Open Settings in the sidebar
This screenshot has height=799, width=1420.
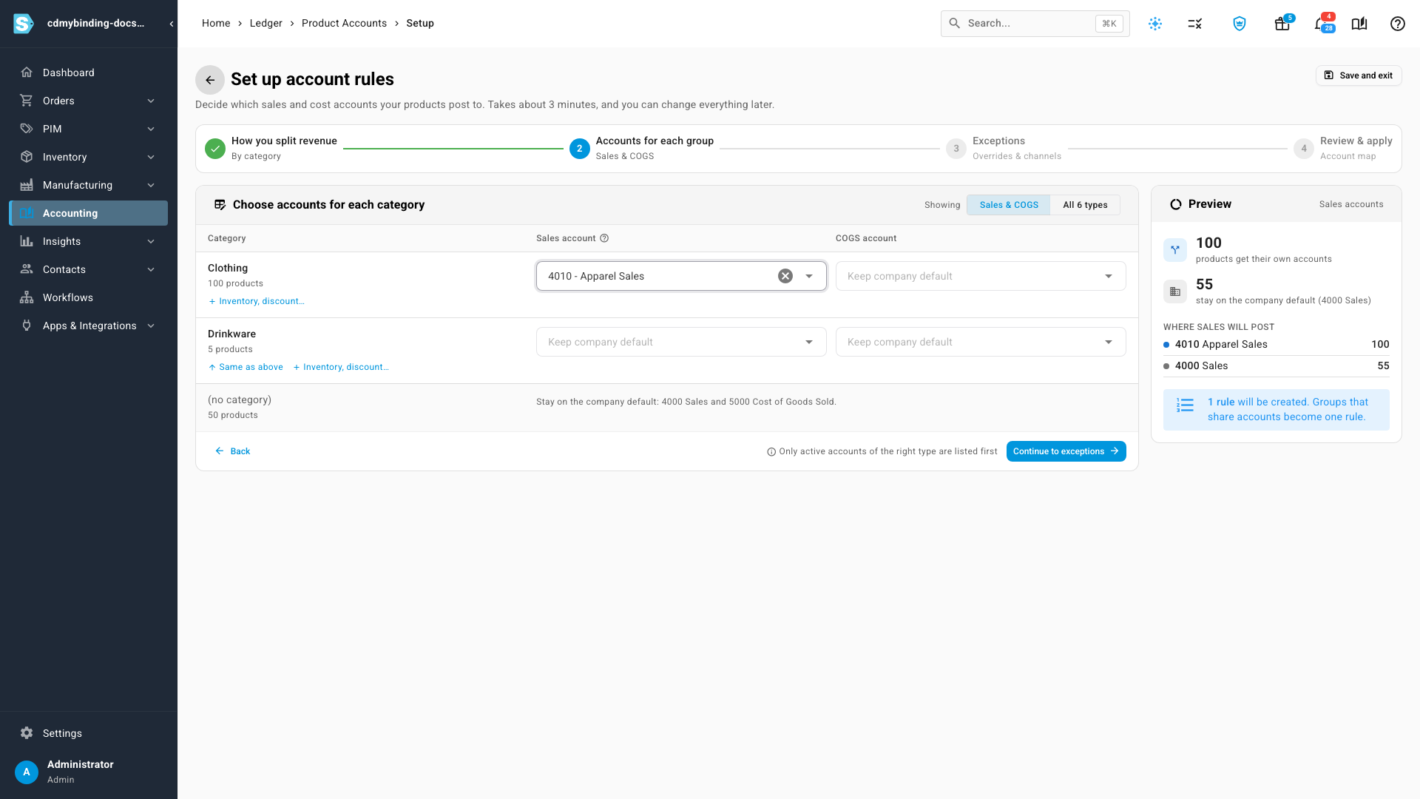pos(89,733)
